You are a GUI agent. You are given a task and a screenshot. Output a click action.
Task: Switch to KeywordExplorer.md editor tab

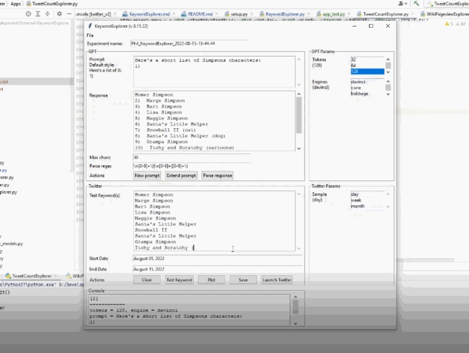pos(146,14)
